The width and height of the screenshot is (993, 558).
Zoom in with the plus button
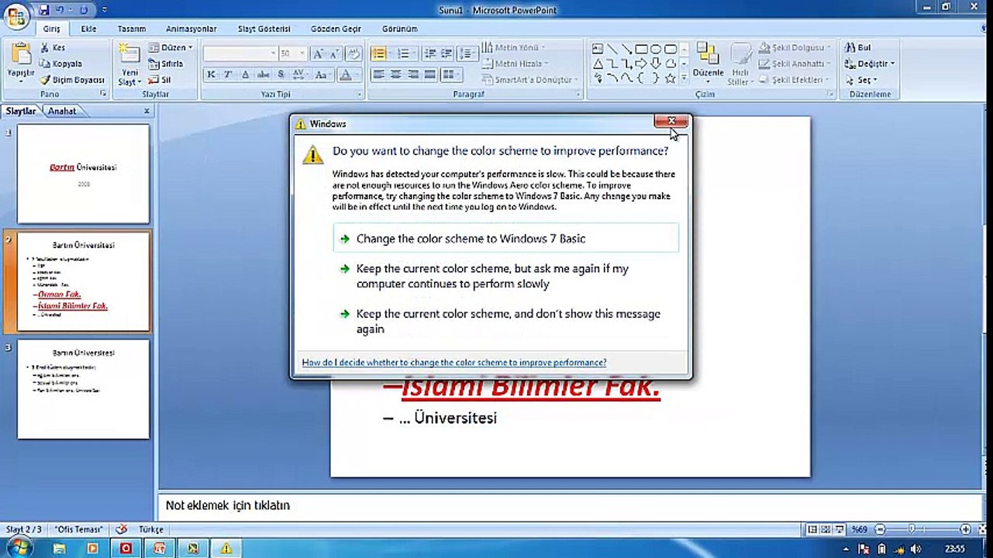coord(965,529)
